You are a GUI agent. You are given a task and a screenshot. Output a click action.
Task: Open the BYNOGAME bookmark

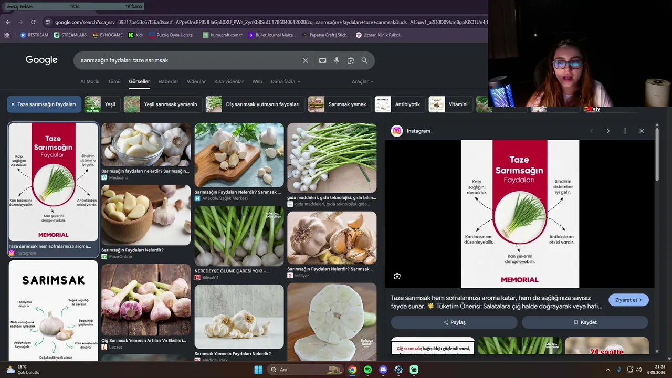pyautogui.click(x=108, y=35)
